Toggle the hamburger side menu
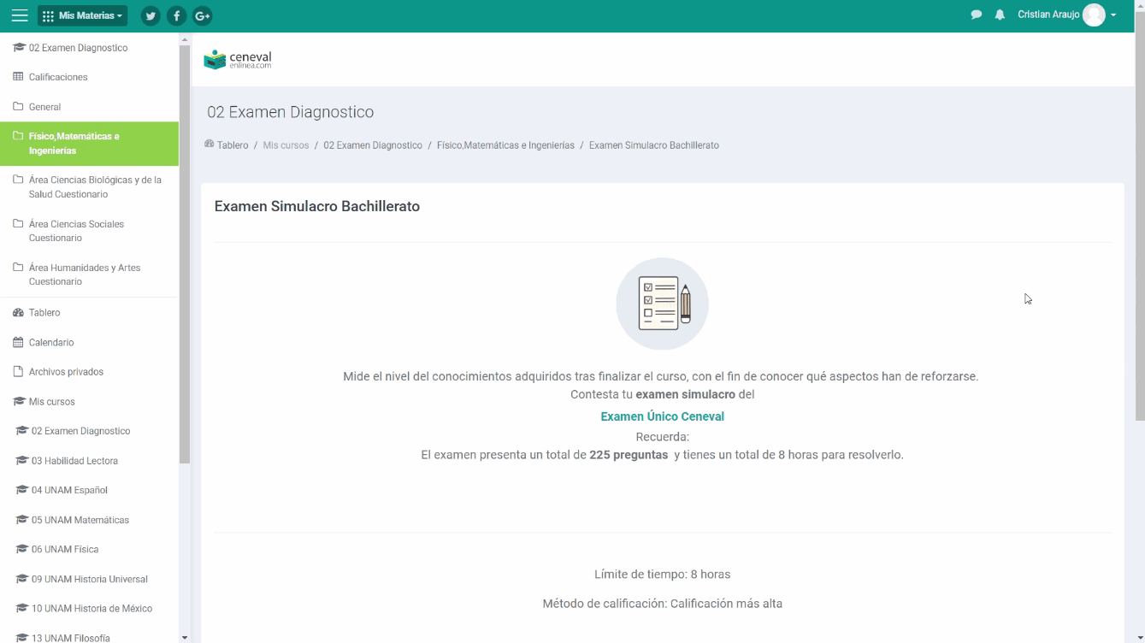The image size is (1145, 643). click(19, 15)
